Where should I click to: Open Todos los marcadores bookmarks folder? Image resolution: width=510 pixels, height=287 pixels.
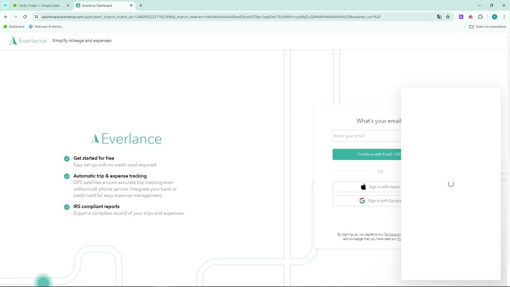point(488,27)
